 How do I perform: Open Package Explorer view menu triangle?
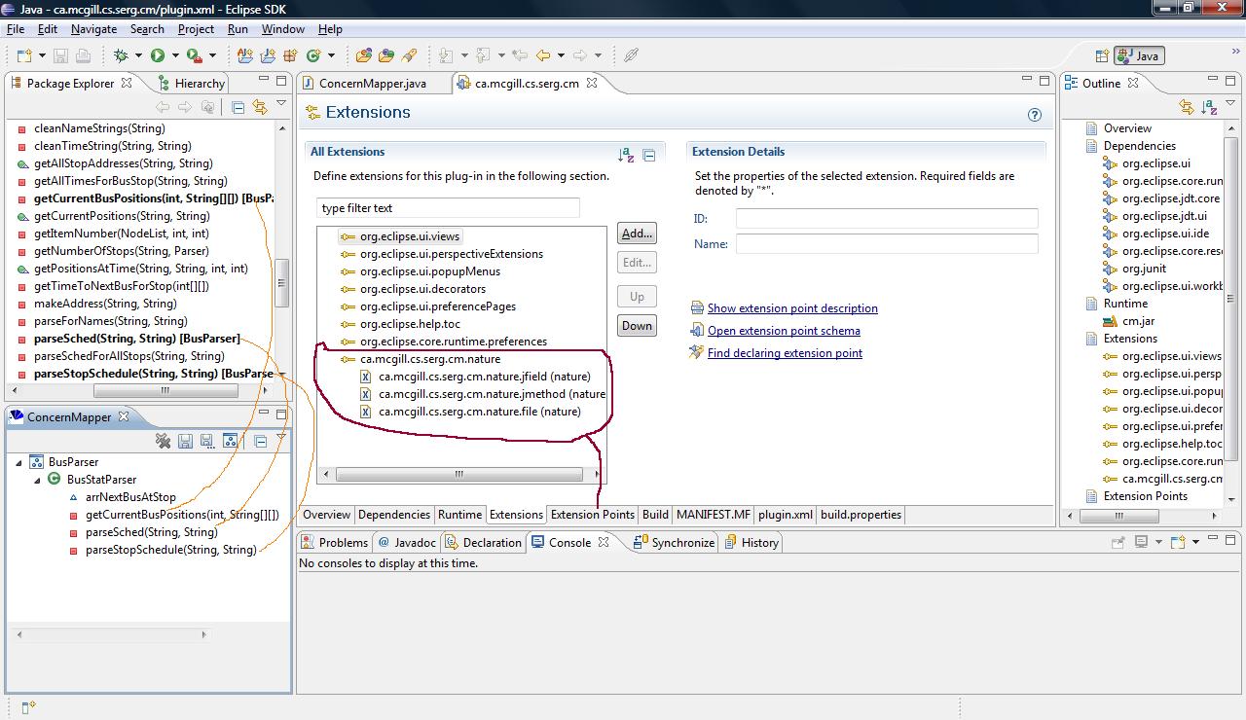click(x=281, y=105)
